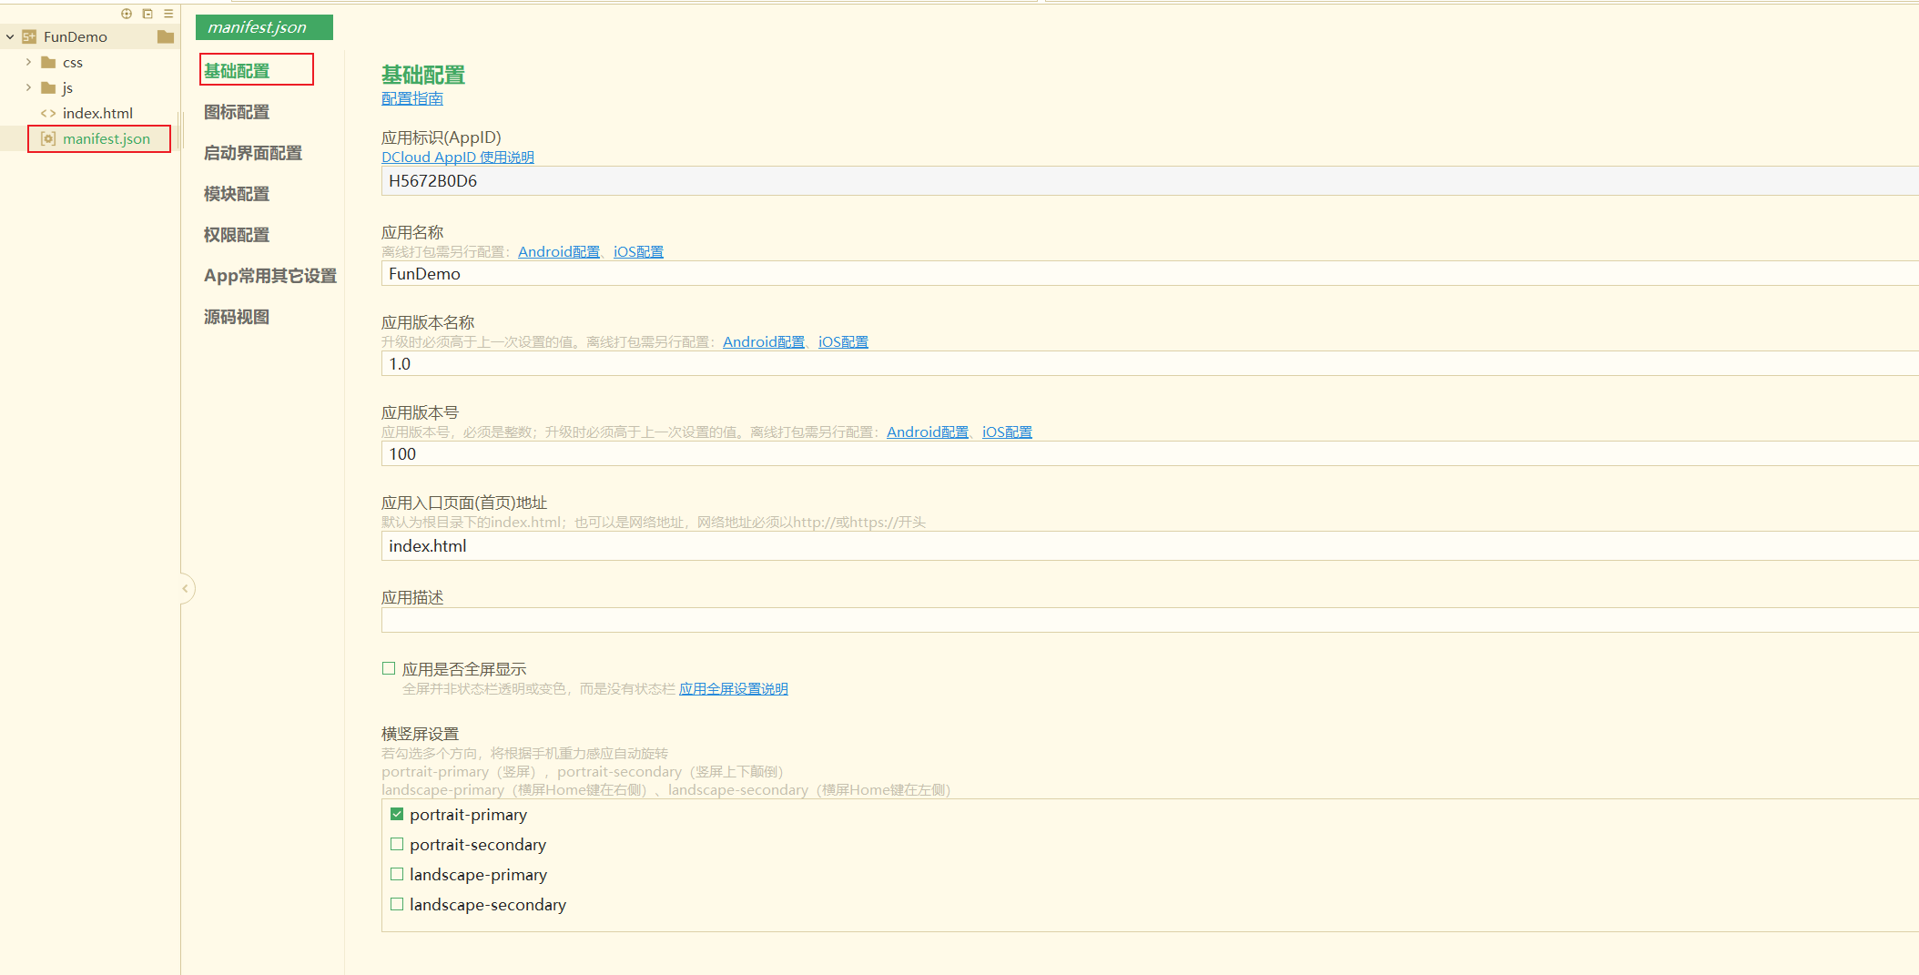1919x975 pixels.
Task: Check the portrait-secondary checkbox
Action: (397, 845)
